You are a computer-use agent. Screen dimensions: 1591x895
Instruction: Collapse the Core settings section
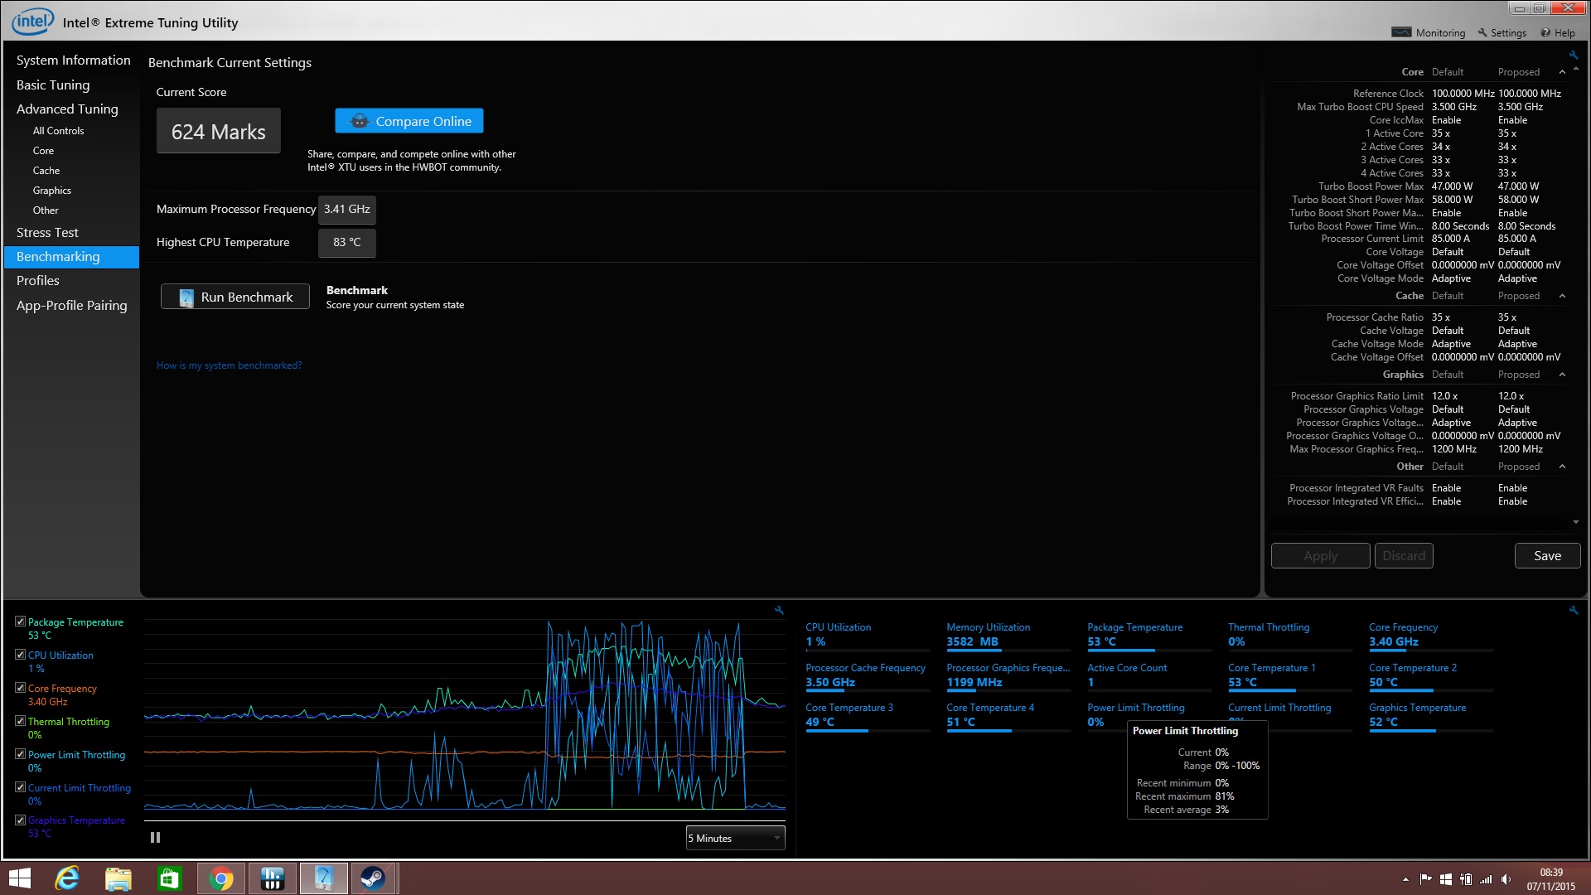(x=1562, y=72)
